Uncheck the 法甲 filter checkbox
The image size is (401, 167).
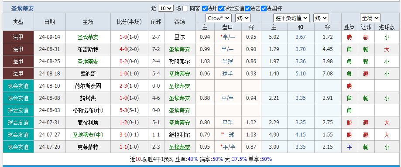pyautogui.click(x=205, y=8)
